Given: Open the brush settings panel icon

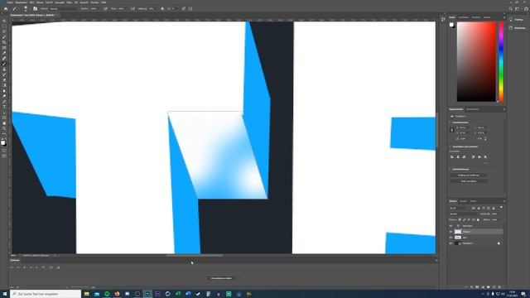Looking at the screenshot, I should tap(35, 9).
